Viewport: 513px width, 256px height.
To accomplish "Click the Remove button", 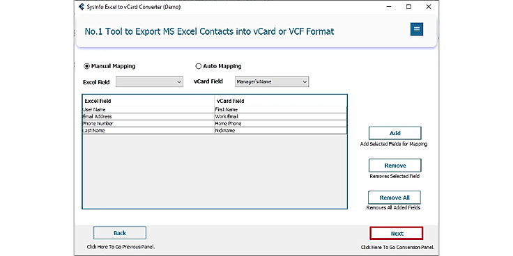I will (x=395, y=166).
